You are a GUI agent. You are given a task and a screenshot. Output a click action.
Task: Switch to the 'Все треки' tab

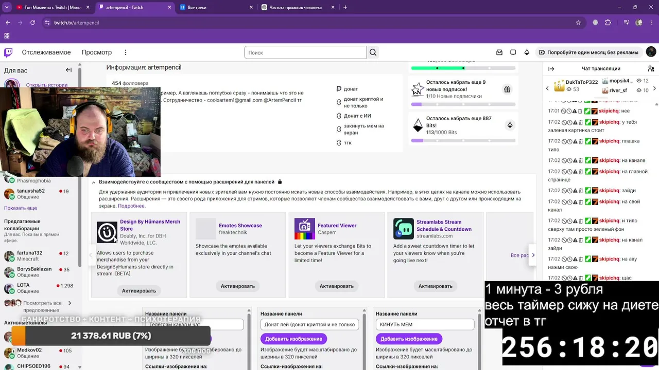(x=216, y=7)
